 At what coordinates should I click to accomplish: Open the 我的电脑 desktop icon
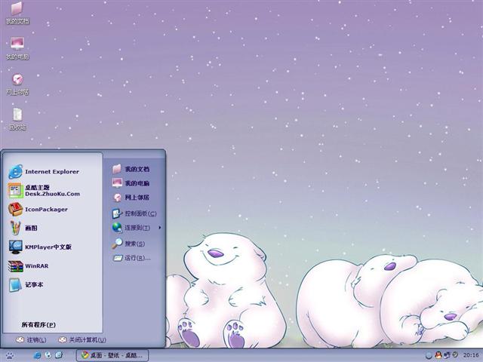(x=17, y=48)
